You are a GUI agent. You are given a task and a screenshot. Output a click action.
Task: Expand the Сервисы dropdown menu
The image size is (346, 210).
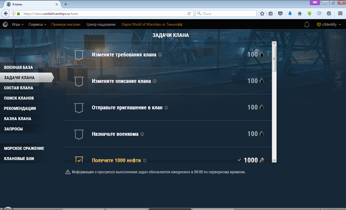(38, 25)
